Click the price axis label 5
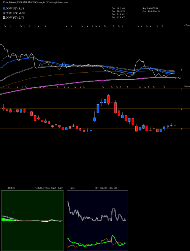Screen dimensions: 190x251 182,89
